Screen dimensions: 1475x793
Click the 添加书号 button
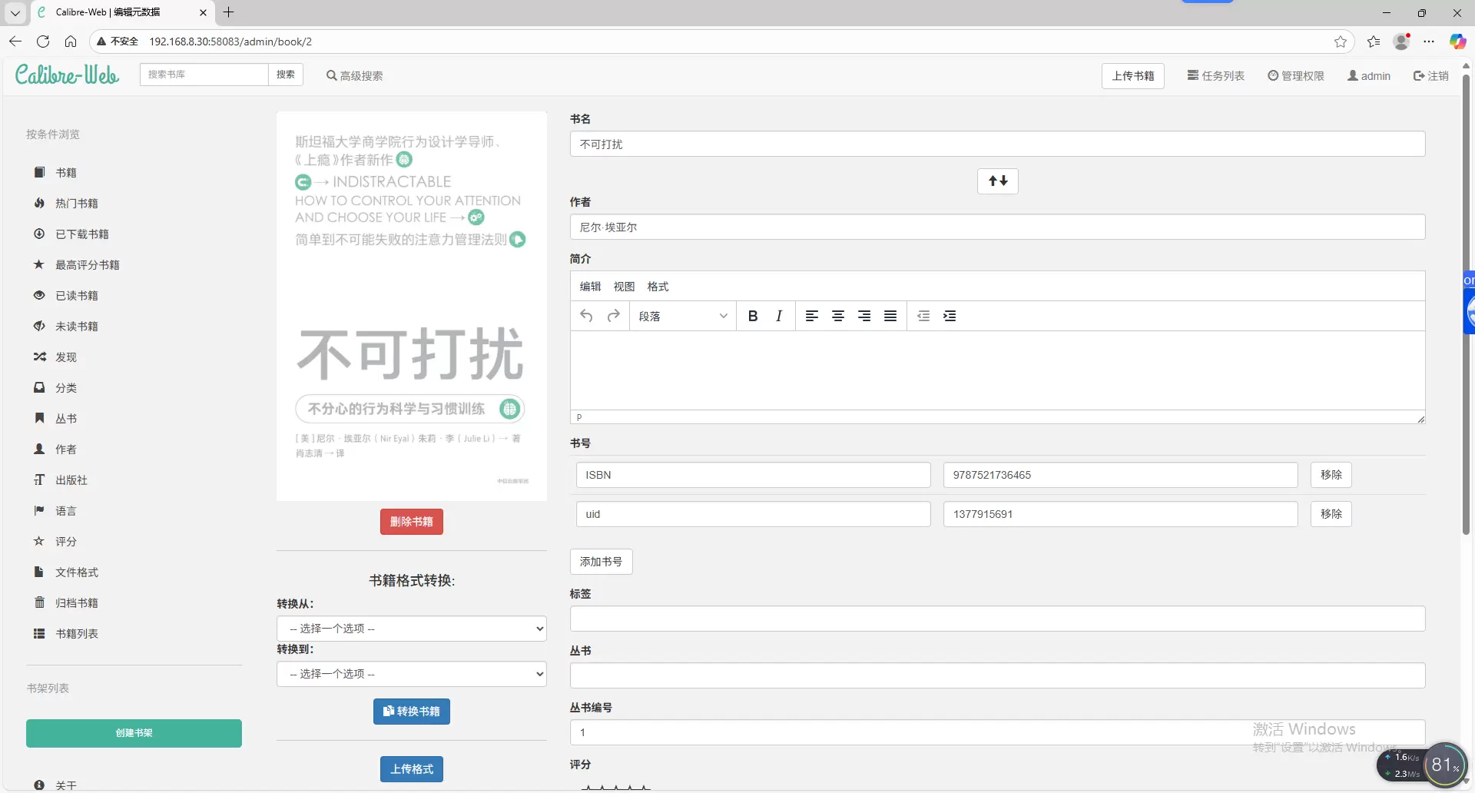601,562
